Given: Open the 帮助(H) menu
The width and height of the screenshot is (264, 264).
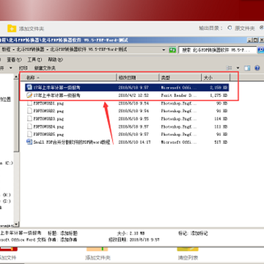Looking at the screenshot, I should click(x=55, y=59).
